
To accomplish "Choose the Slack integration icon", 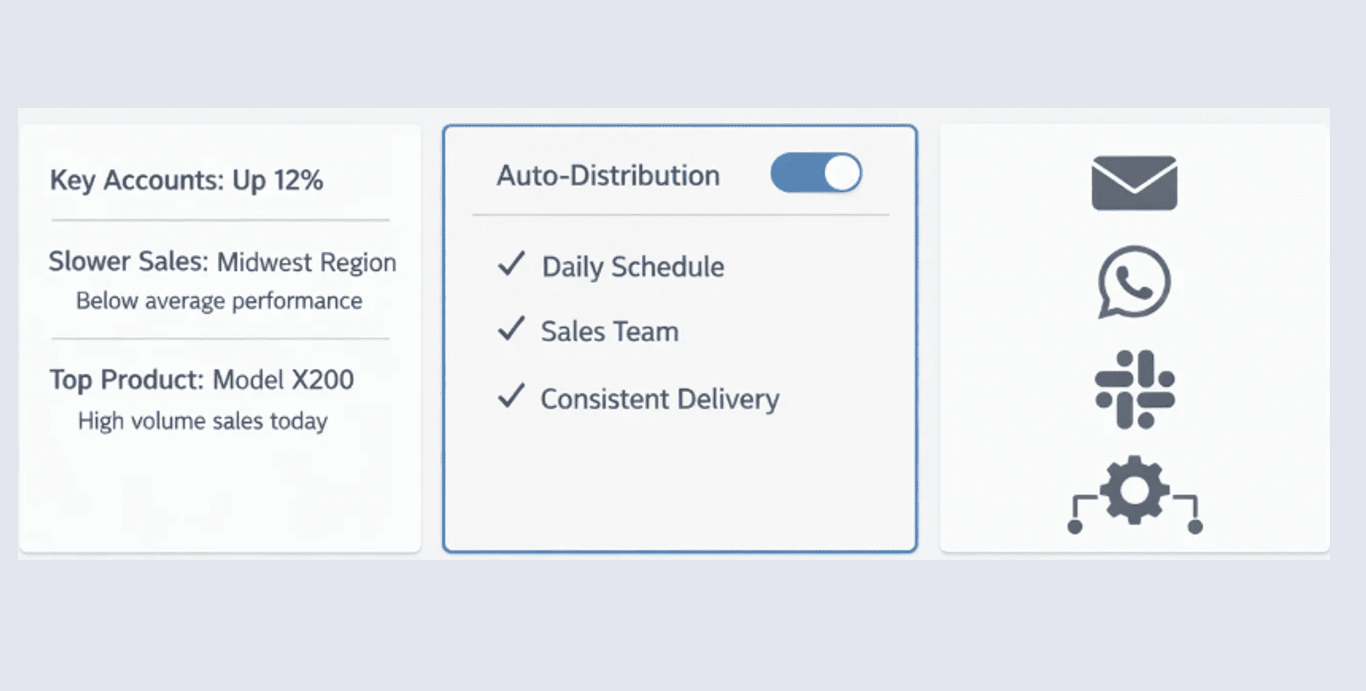I will pos(1134,389).
